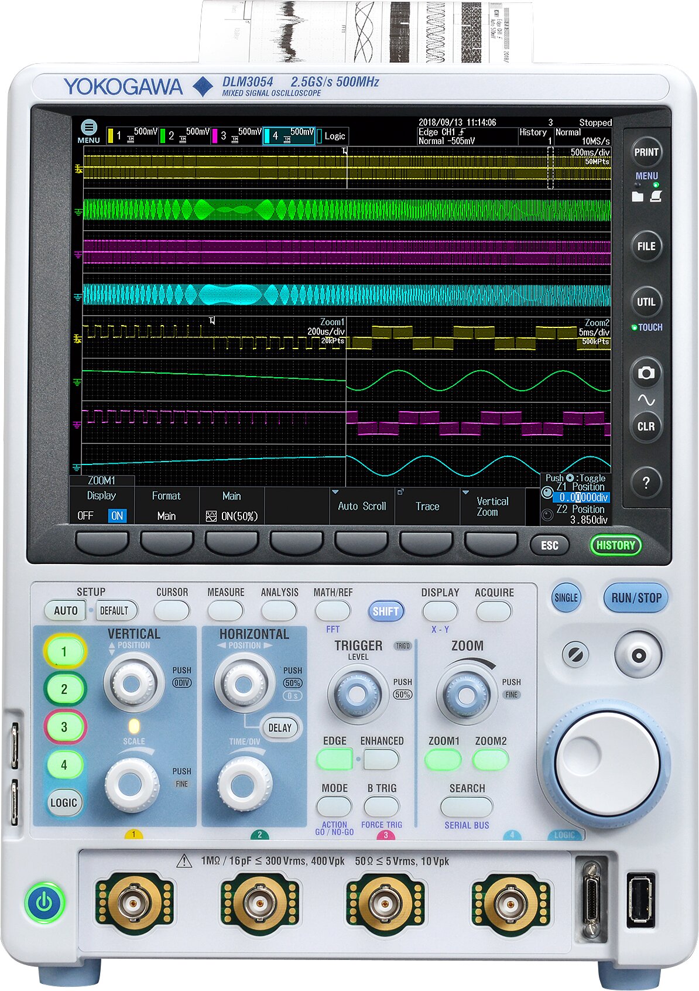
Task: Click the UTIL button
Action: click(x=646, y=302)
